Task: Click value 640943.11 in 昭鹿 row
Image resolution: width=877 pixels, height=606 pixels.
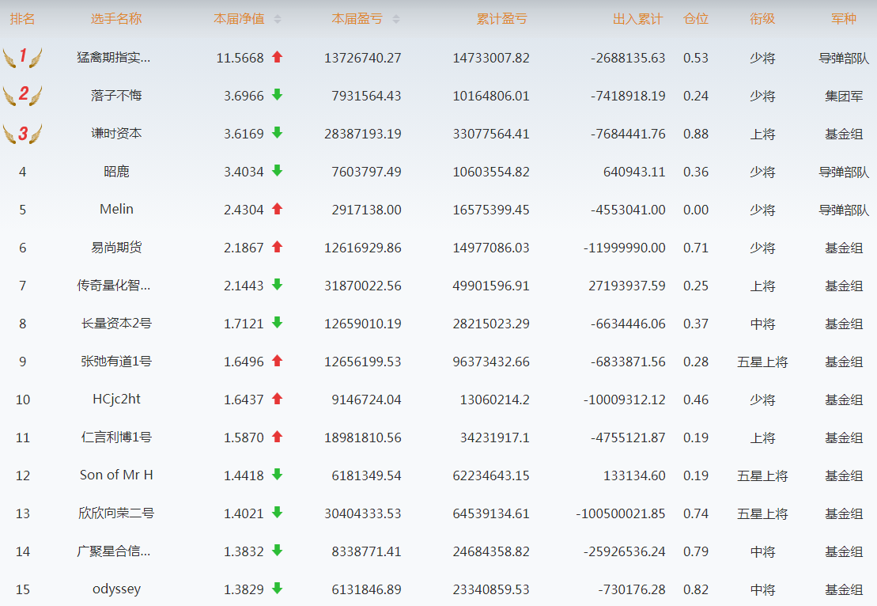Action: (x=634, y=172)
